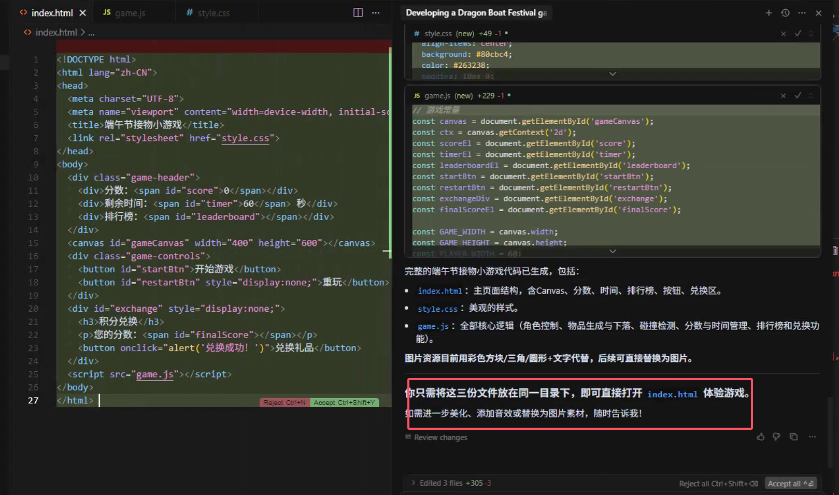Click the style.css link in chat summary
The width and height of the screenshot is (839, 495).
coord(437,309)
